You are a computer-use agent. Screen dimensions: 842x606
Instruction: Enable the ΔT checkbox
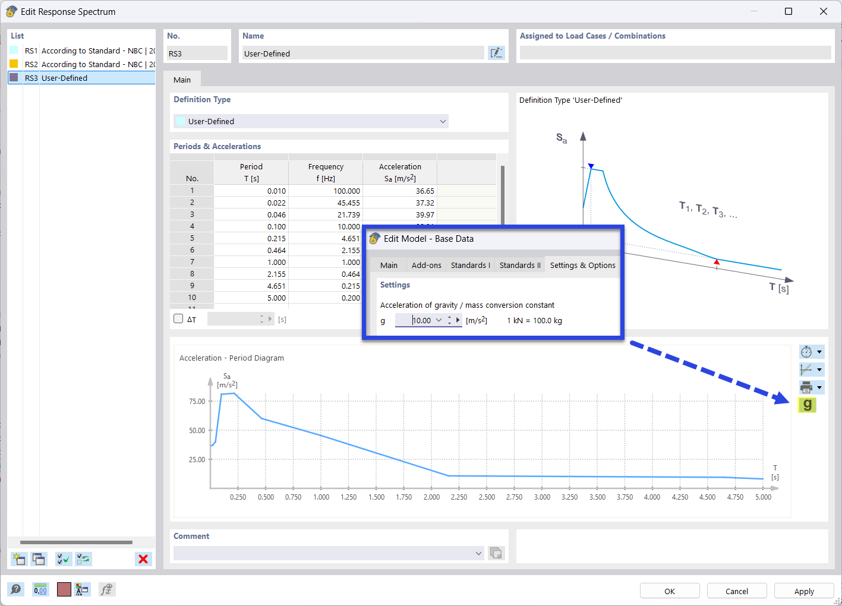coord(178,318)
